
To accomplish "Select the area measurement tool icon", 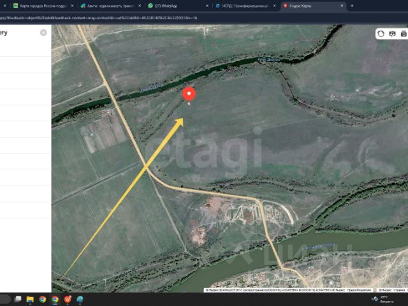I will coord(381,34).
